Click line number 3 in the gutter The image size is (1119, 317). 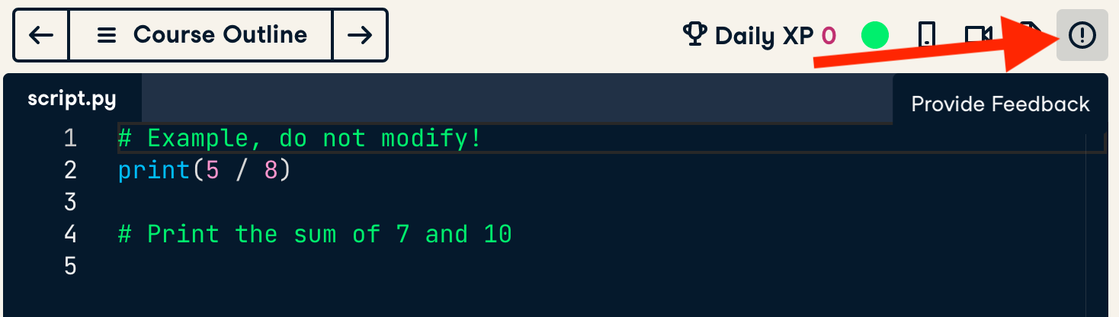tap(70, 203)
